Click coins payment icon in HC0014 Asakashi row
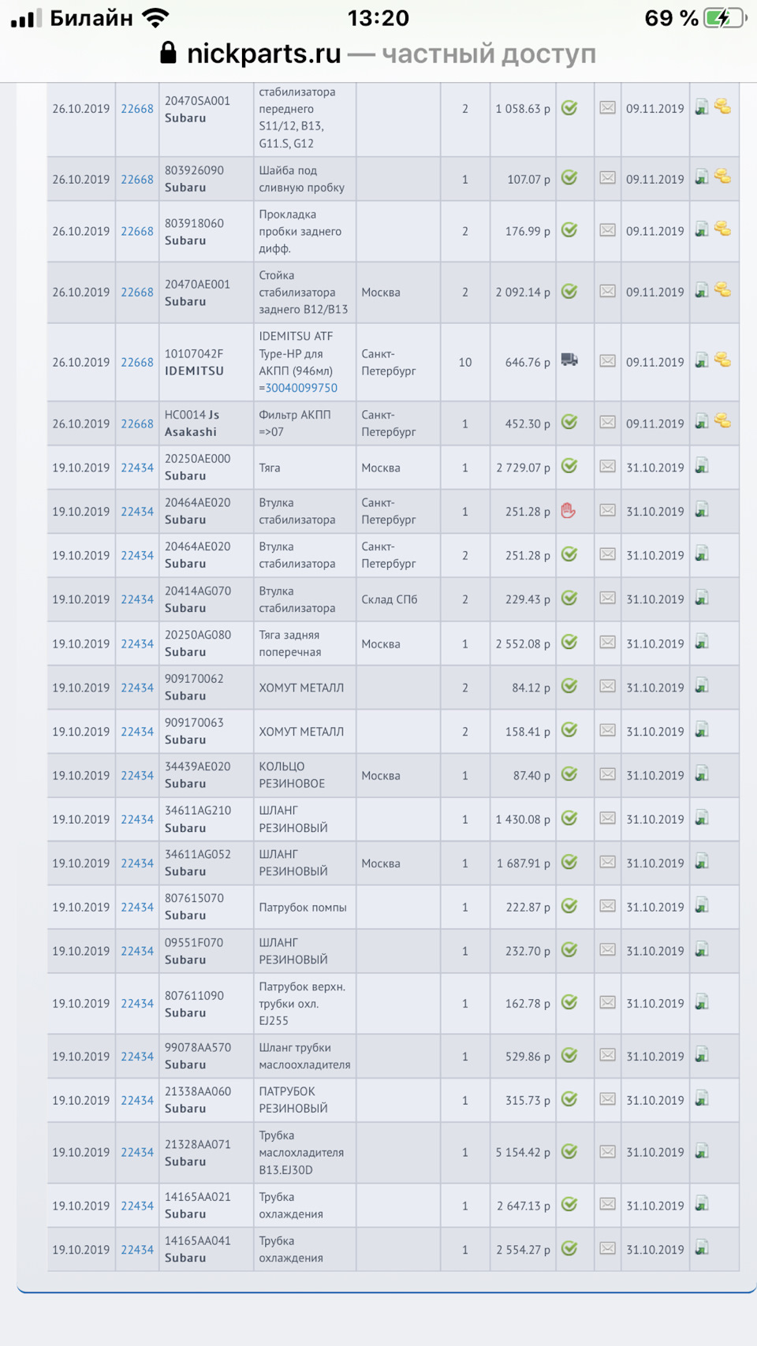 (722, 421)
